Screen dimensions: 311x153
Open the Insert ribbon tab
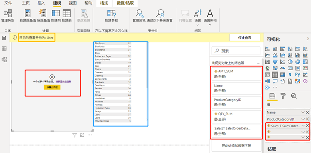pyautogui.click(x=41, y=3)
